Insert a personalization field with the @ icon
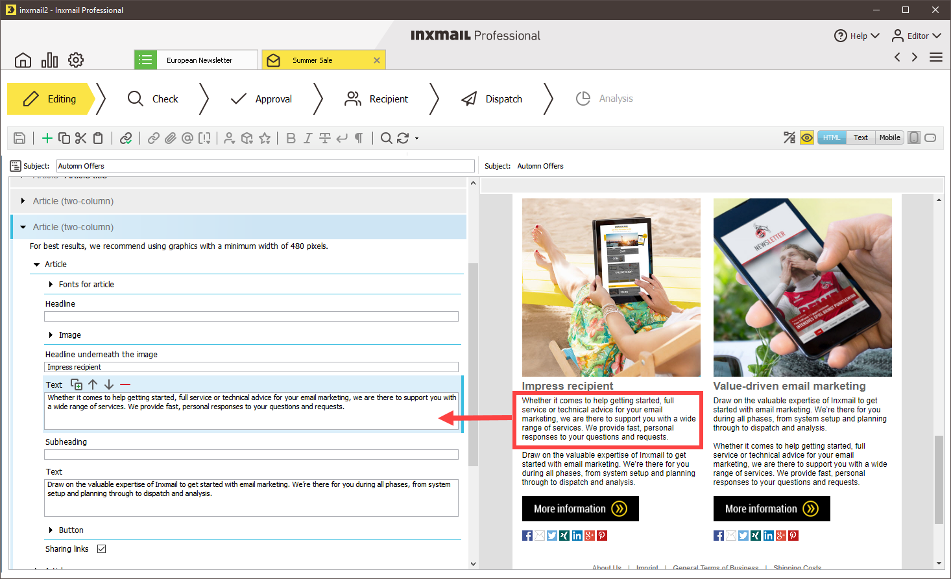Viewport: 951px width, 579px height. (187, 138)
